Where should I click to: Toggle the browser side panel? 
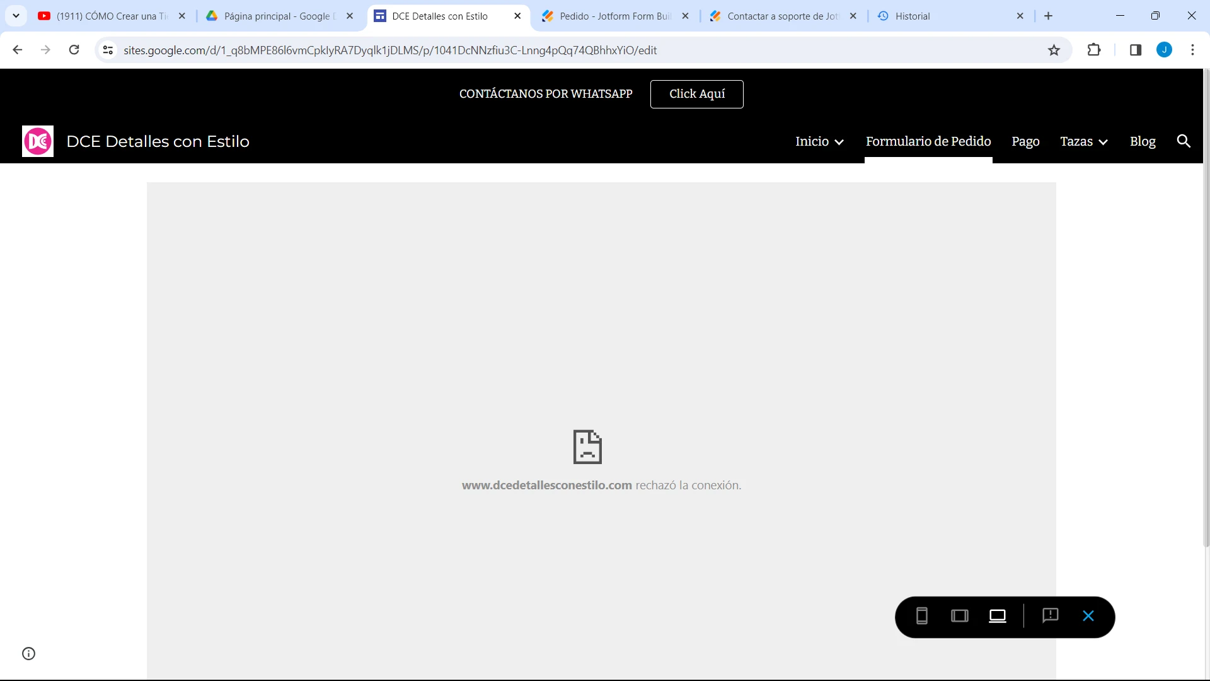[x=1136, y=50]
